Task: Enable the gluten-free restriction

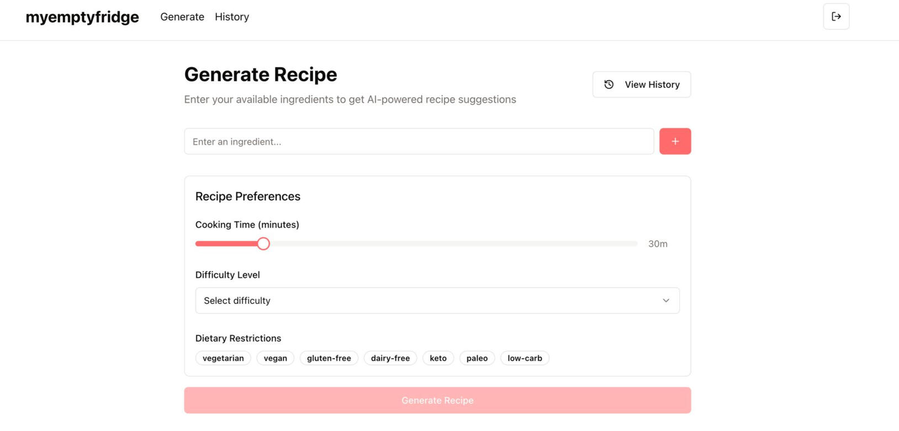Action: (329, 358)
